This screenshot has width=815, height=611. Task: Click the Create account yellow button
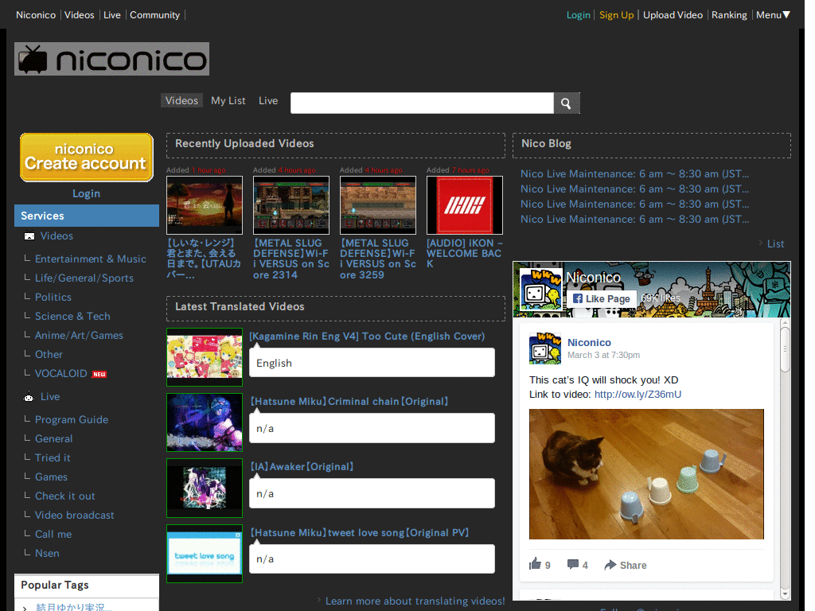tap(86, 158)
